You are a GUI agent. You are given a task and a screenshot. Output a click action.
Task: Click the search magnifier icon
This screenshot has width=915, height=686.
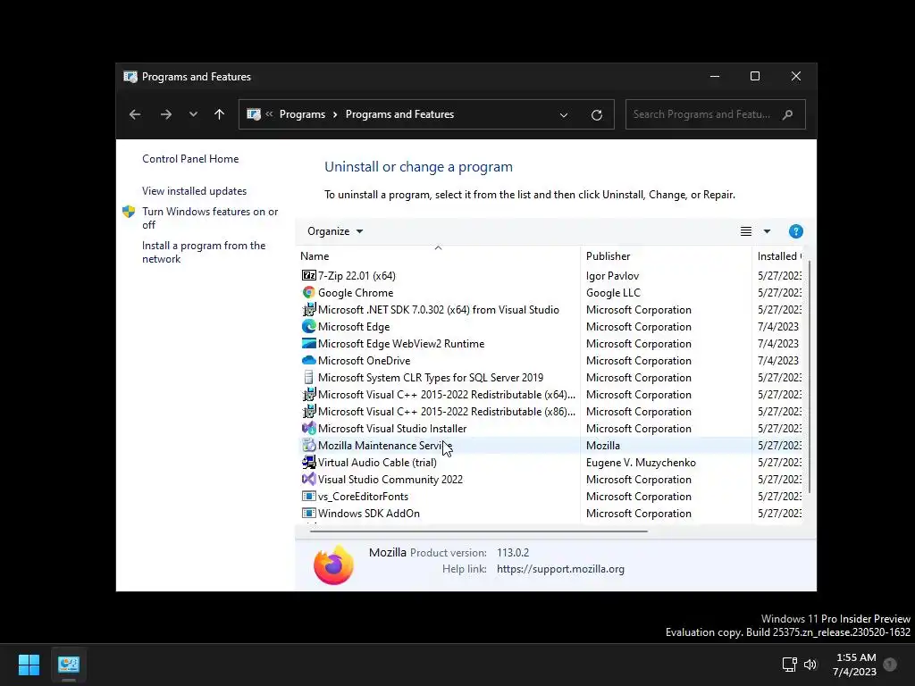click(x=787, y=114)
